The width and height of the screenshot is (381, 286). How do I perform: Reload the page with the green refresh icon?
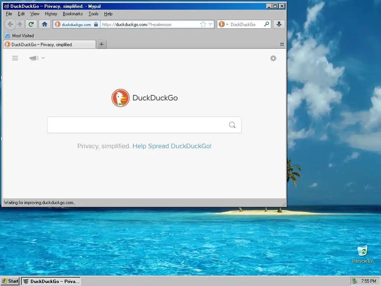coord(31,24)
